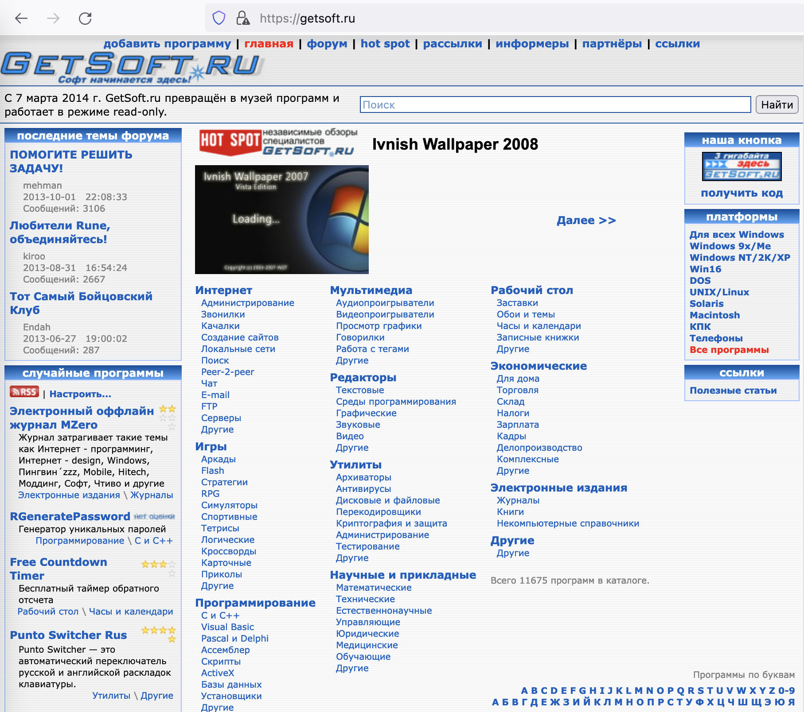Open Аудиопроигрыватели subcategory
The width and height of the screenshot is (804, 712).
coord(385,303)
